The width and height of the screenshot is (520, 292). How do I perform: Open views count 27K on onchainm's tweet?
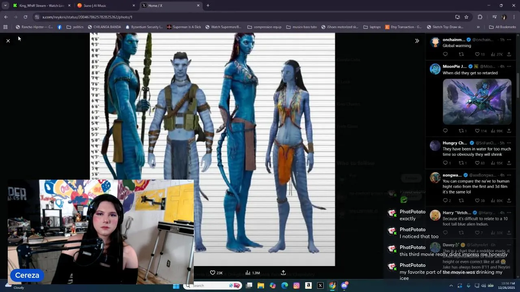pos(497,54)
